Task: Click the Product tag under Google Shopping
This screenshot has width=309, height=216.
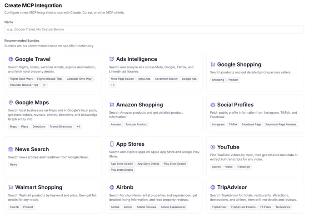Action: (x=233, y=80)
